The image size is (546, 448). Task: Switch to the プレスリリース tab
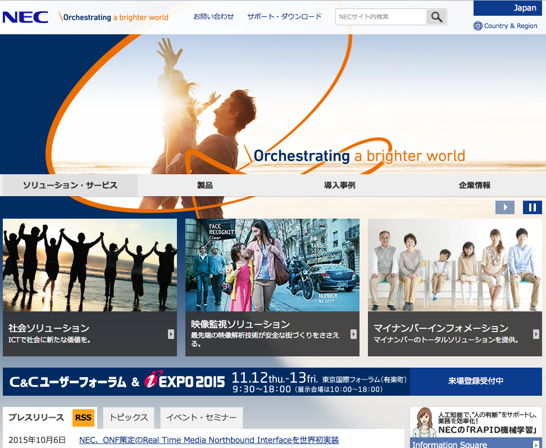[x=36, y=417]
